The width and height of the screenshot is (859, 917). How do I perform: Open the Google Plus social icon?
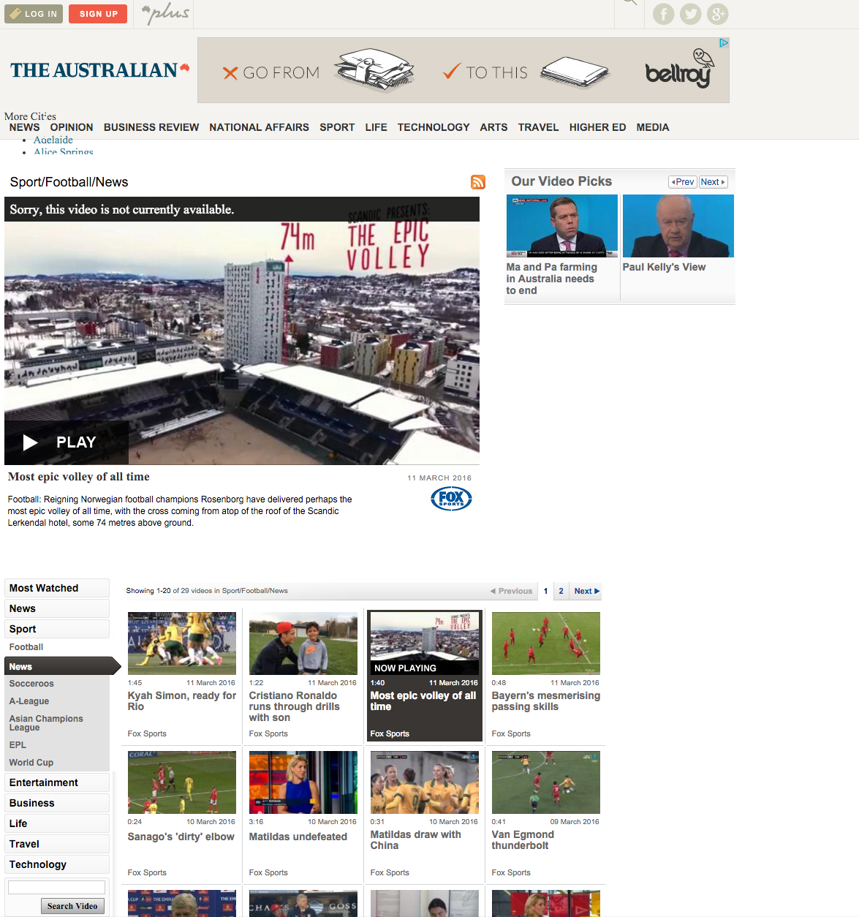coord(717,14)
